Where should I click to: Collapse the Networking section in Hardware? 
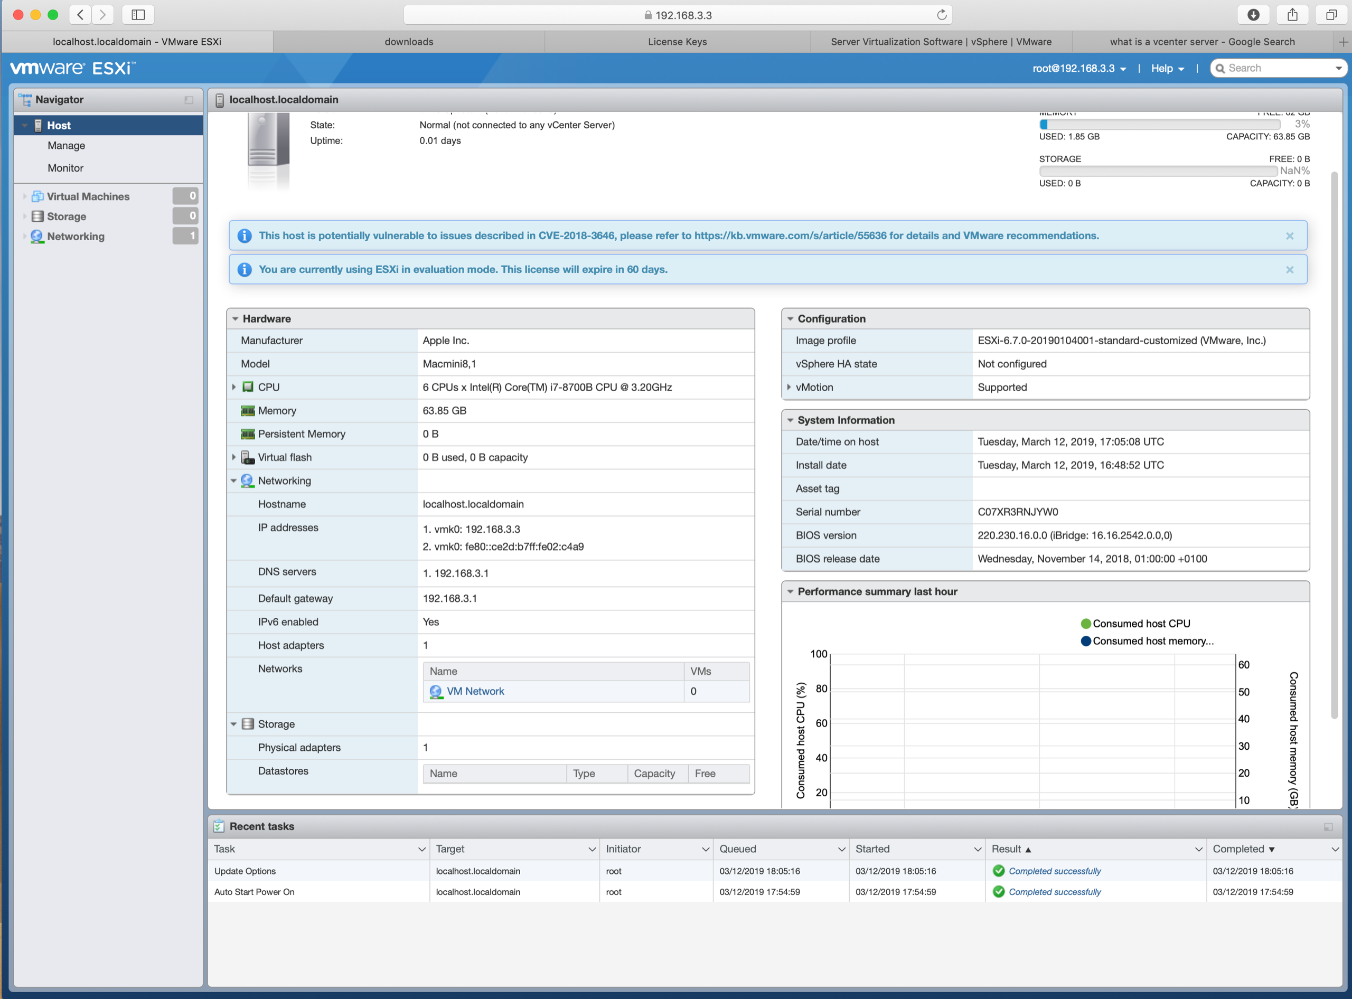click(x=234, y=480)
